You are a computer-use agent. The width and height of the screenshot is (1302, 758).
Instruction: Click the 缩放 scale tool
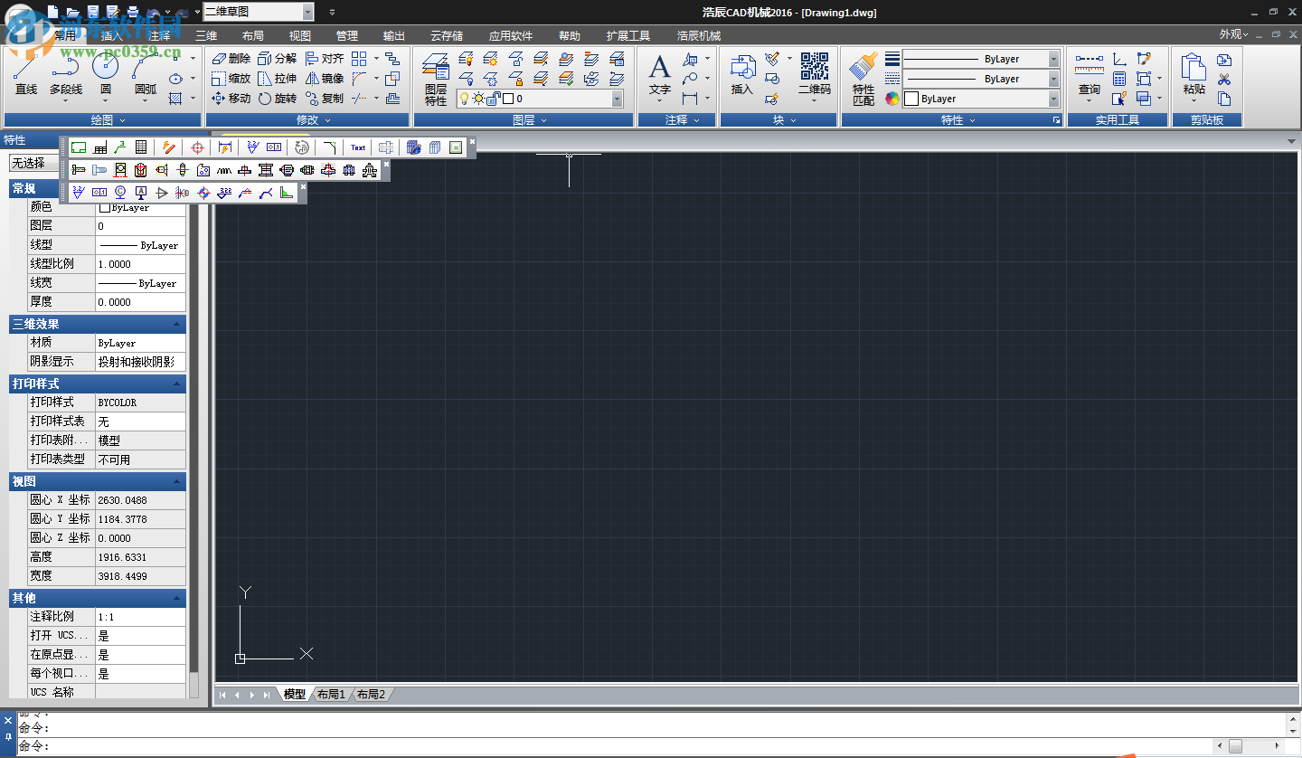[231, 78]
